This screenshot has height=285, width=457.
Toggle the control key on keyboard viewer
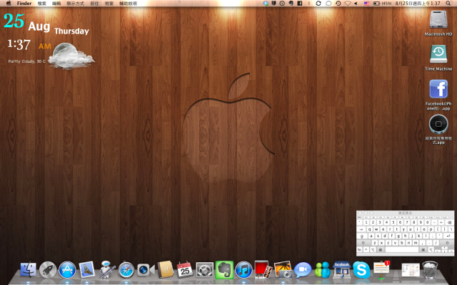point(366,249)
